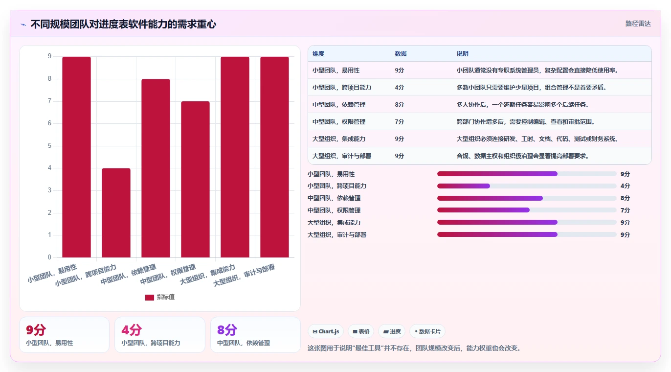Toggle the 指标值 legend swatch

[150, 297]
